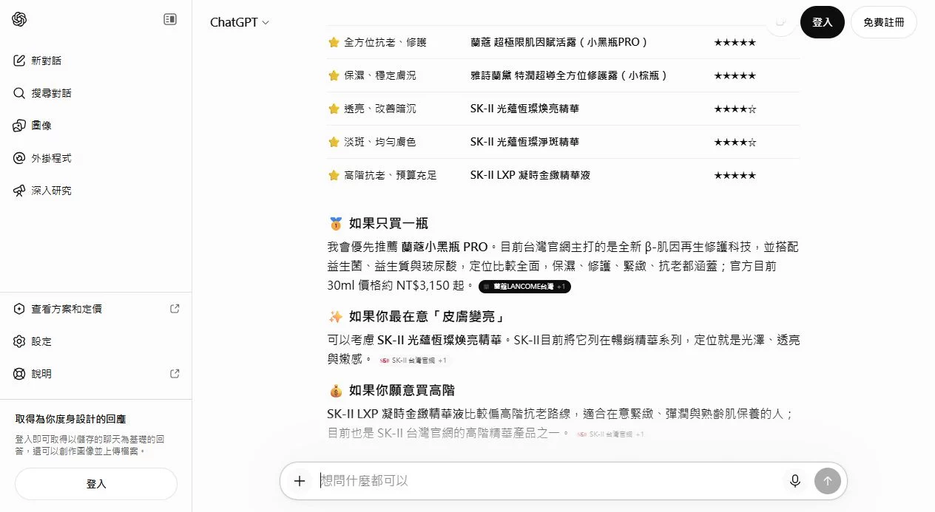This screenshot has width=935, height=512.
Task: Open the 蘭蔻LANCOME台灣 source citation chip
Action: [524, 286]
